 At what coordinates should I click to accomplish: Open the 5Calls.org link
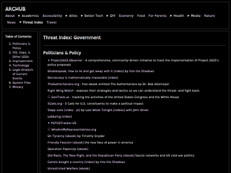[x=55, y=103]
